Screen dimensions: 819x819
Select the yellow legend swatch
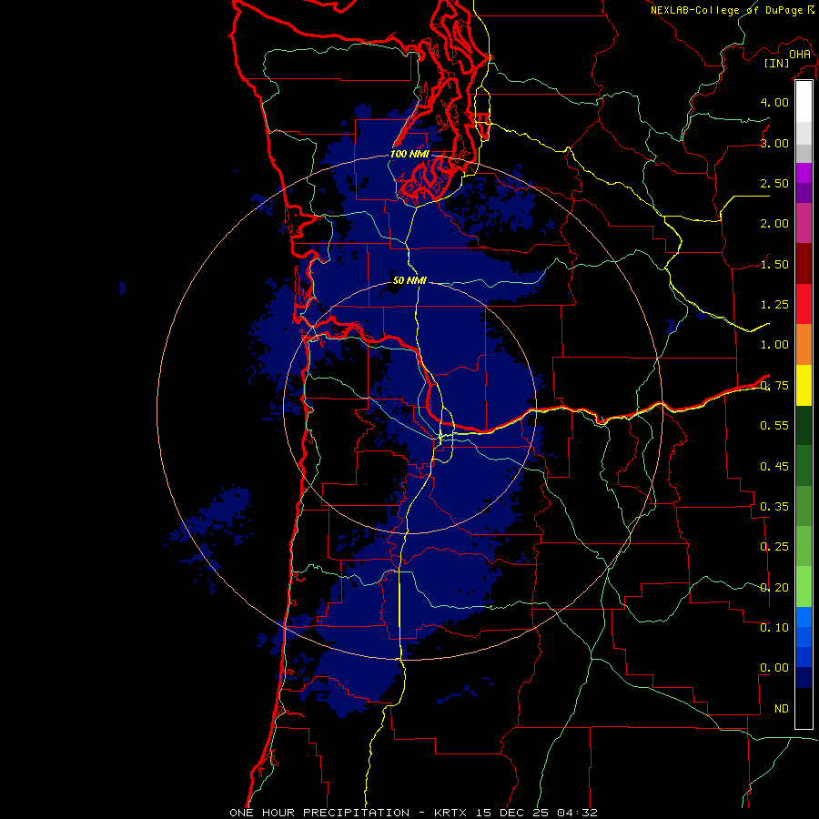804,385
